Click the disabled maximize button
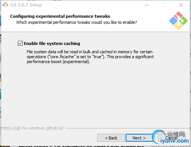The image size is (191, 147). pos(164,5)
